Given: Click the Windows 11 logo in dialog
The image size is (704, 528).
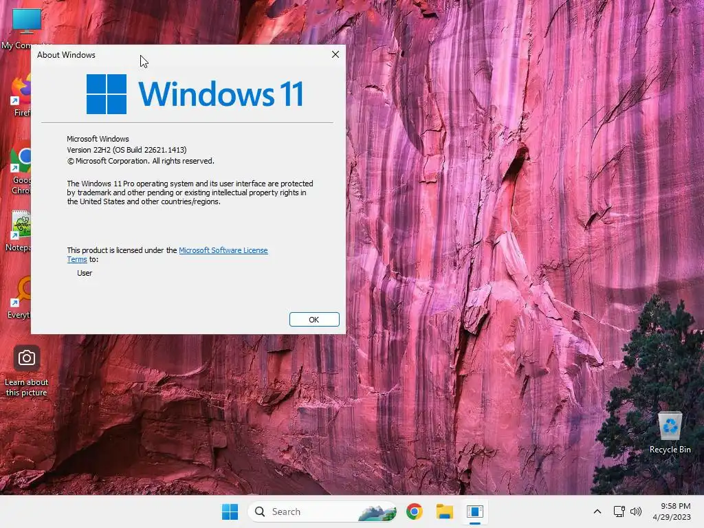Looking at the screenshot, I should coord(195,93).
